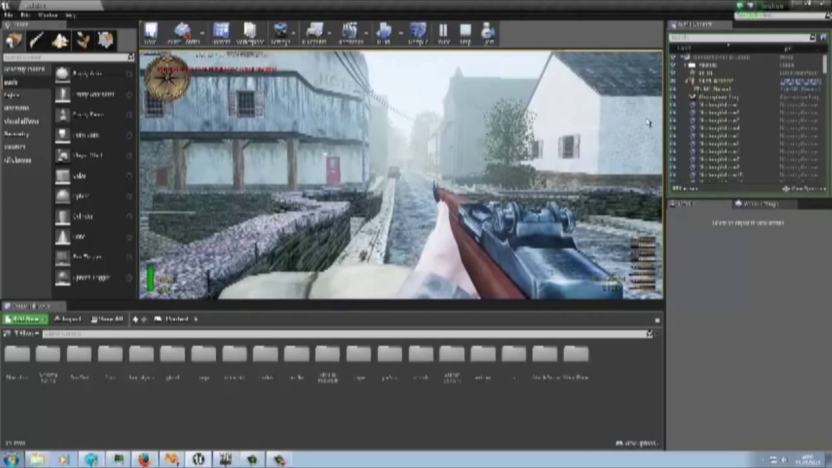832x468 pixels.
Task: Select the Sphere placement item
Action: 94,196
